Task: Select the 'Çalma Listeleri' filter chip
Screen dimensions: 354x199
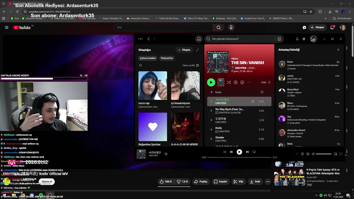Action: (148, 58)
